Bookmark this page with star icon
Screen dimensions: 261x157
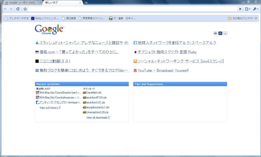point(25,9)
